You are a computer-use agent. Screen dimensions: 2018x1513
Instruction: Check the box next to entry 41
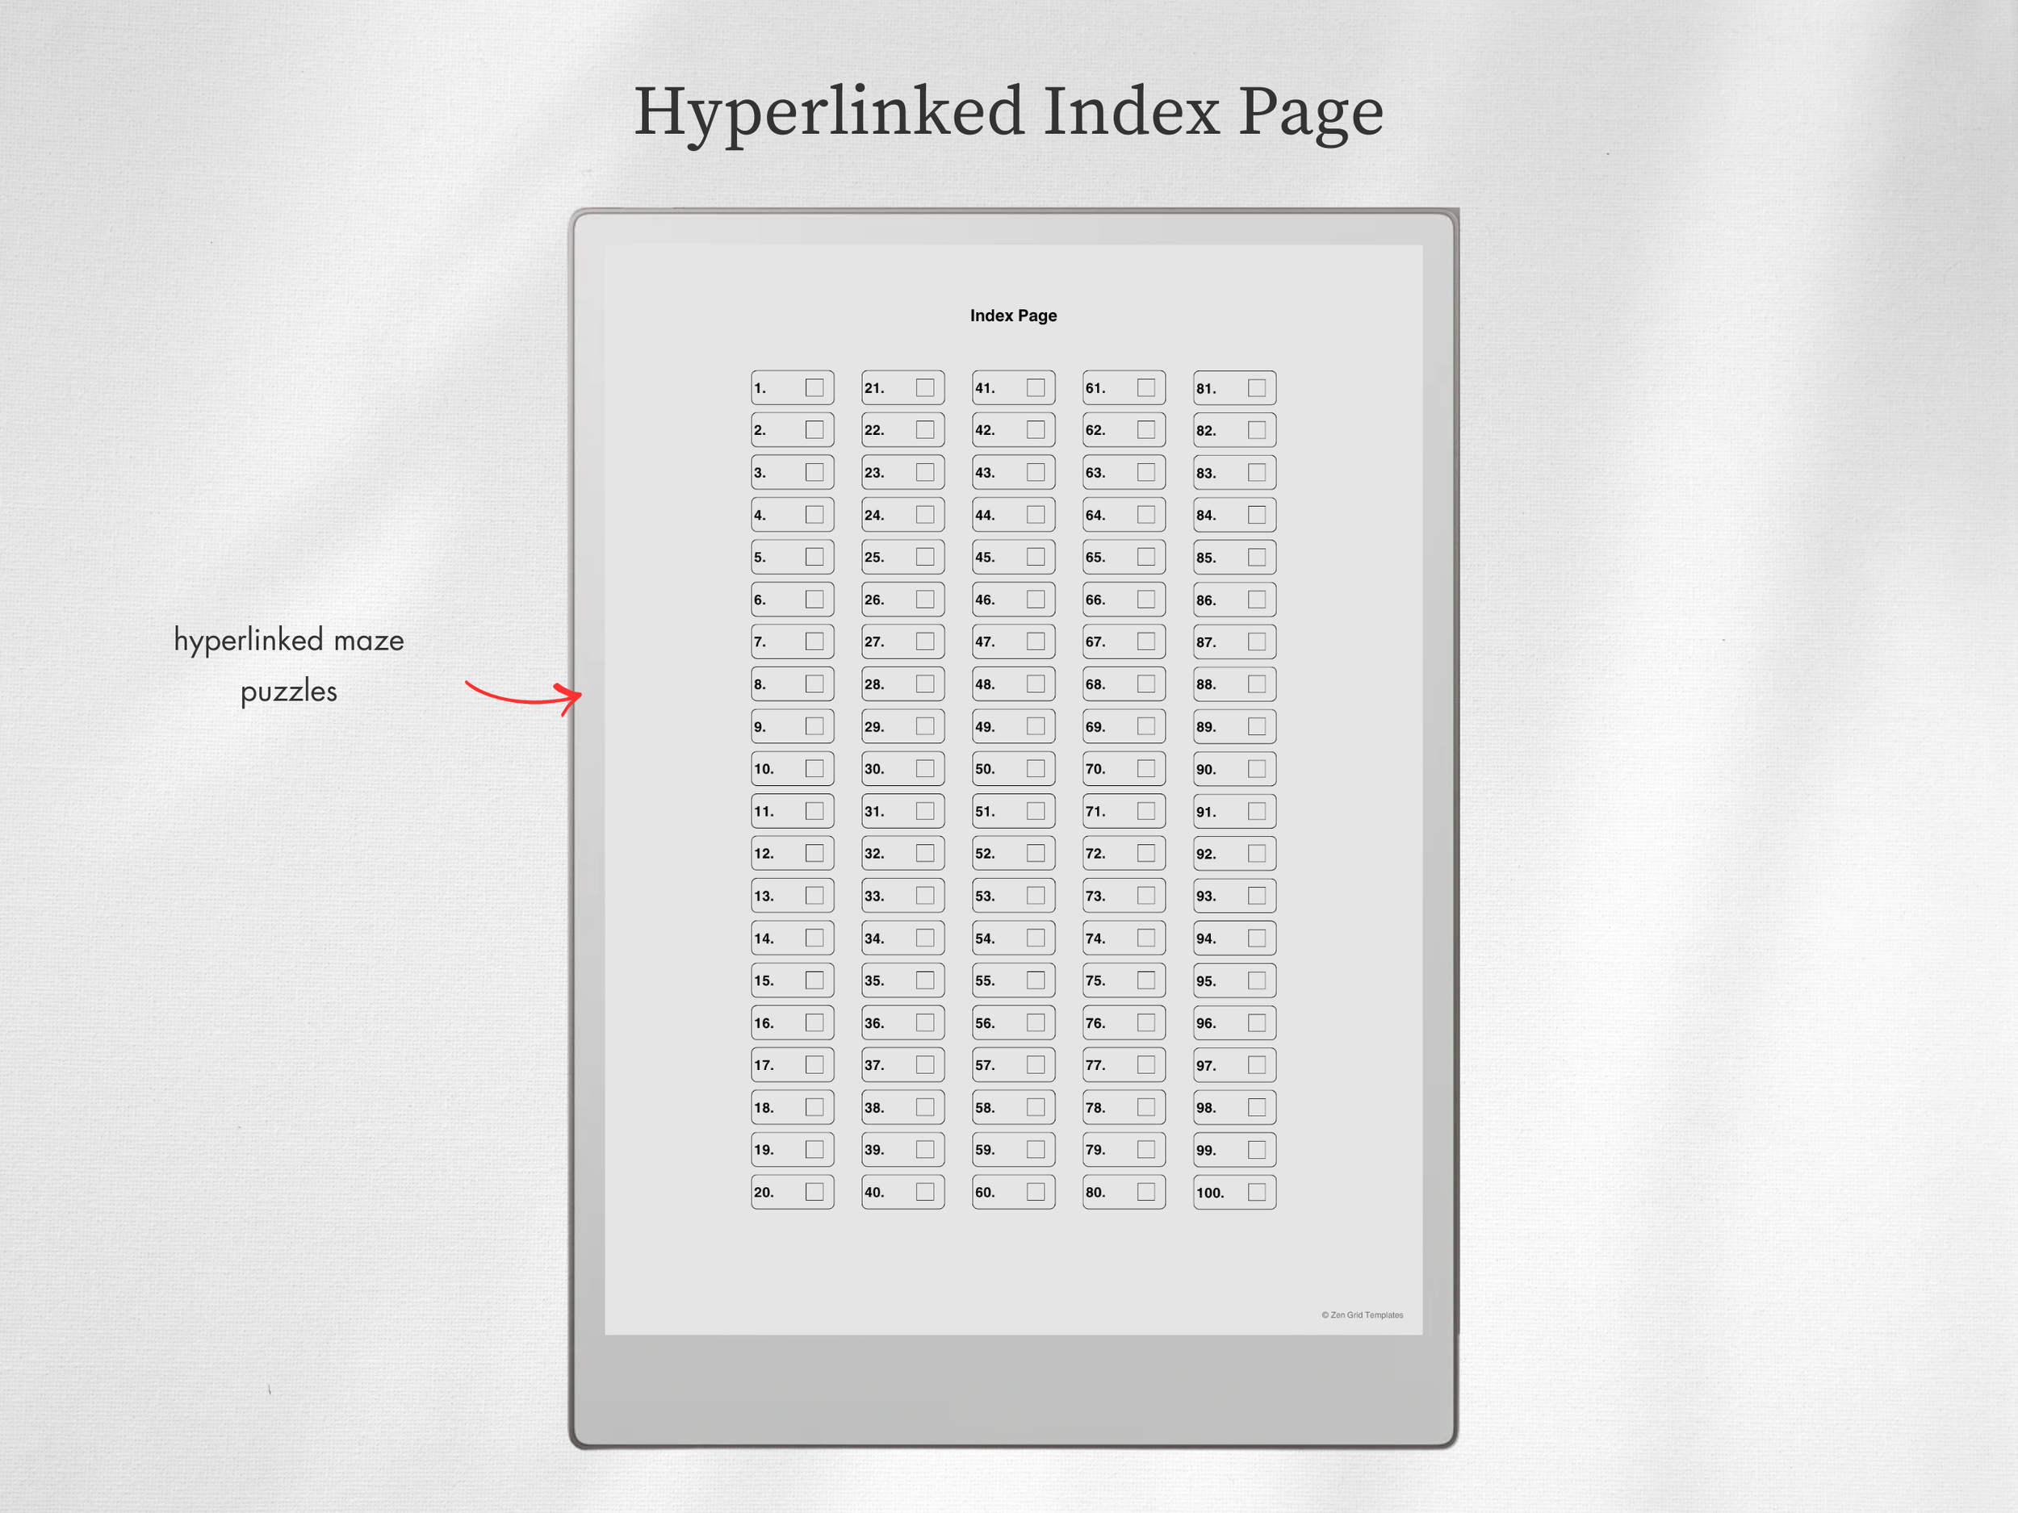pos(1036,387)
